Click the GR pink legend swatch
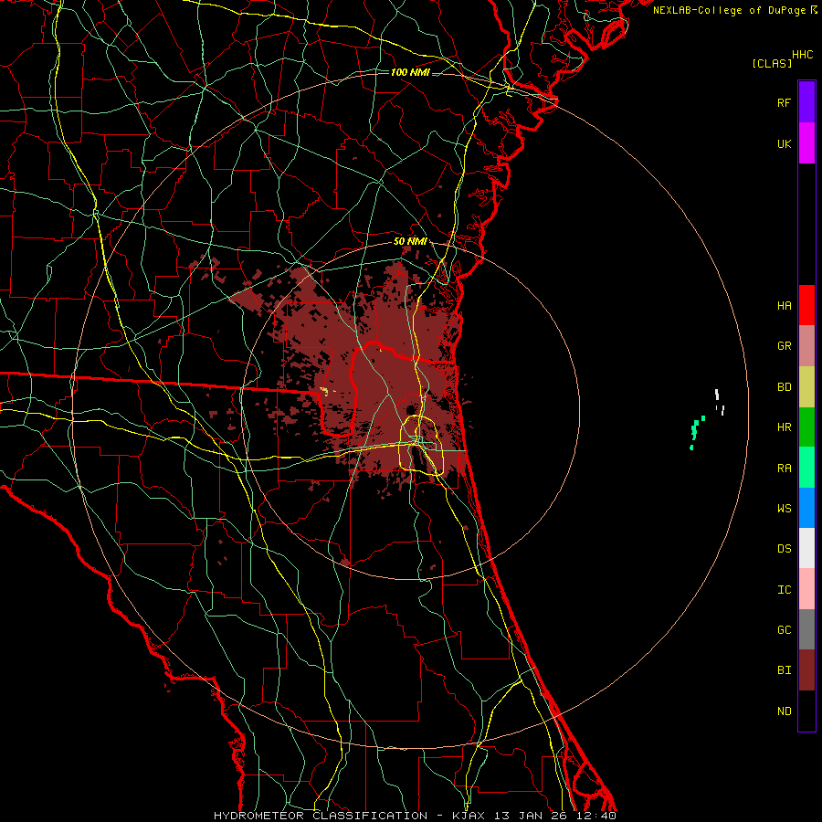The height and width of the screenshot is (822, 822). pos(806,345)
